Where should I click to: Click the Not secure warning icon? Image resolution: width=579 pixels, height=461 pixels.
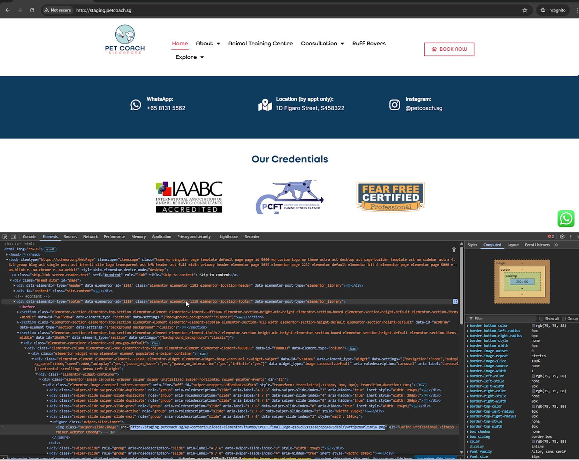(46, 10)
